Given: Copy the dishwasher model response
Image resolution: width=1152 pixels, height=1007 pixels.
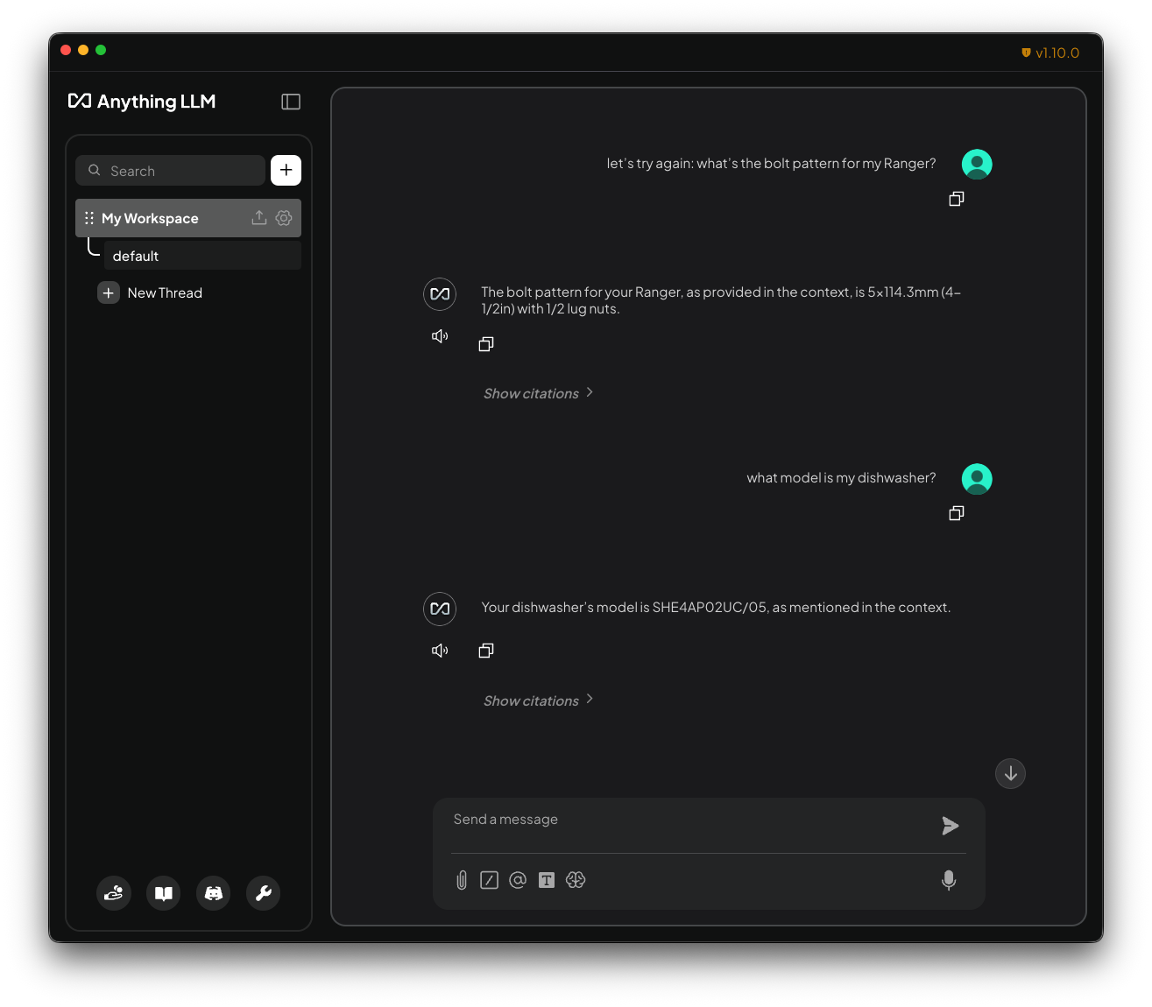Looking at the screenshot, I should click(x=486, y=650).
